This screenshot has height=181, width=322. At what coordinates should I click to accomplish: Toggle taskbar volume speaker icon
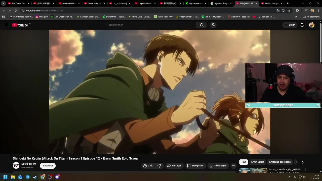click(x=304, y=177)
